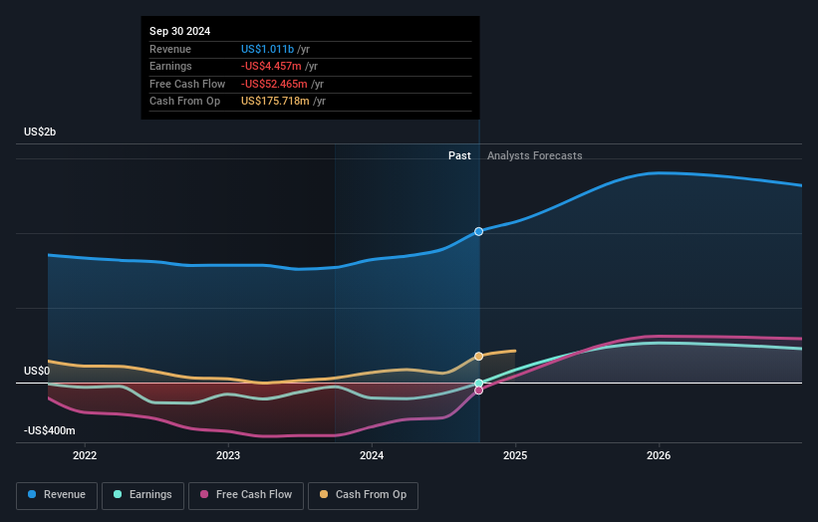Click the Cash From Op tooltip row label
Screen dimensions: 818x522
(x=184, y=102)
